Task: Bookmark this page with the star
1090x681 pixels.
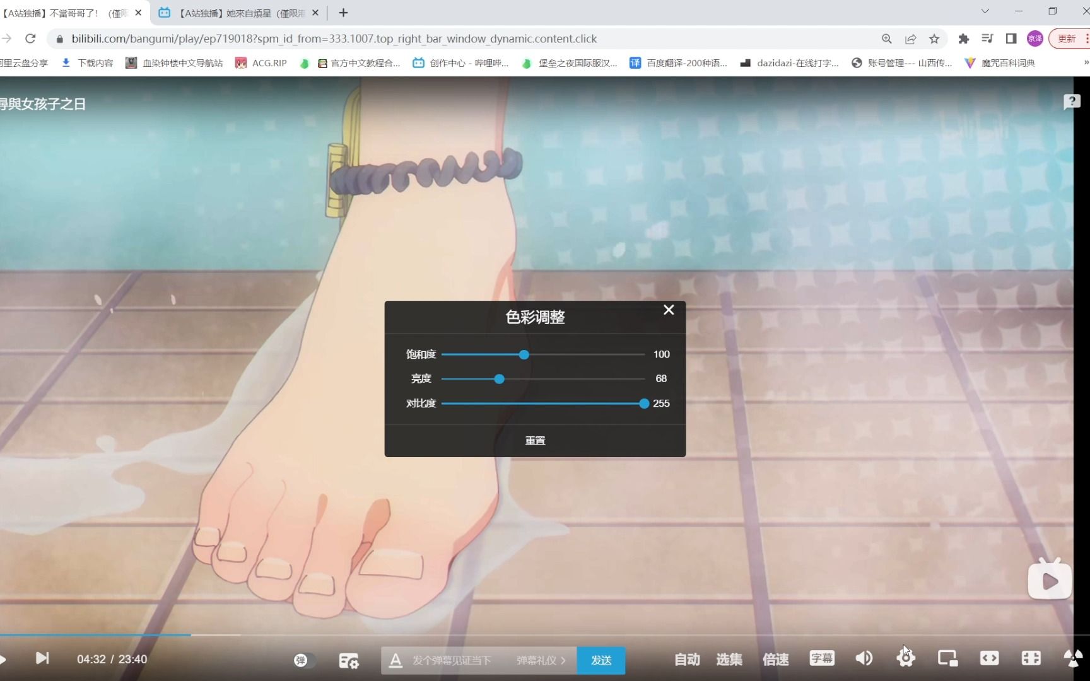Action: 934,38
